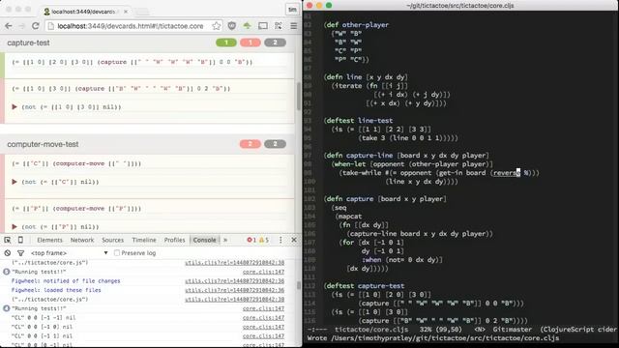Click 'defn capture-line' in the Emacs editor

(360, 156)
